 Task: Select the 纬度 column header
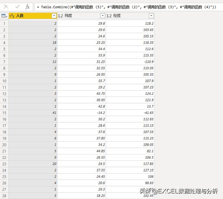[80, 16]
